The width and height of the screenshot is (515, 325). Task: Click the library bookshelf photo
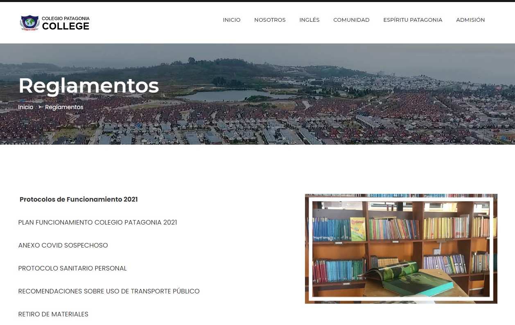(401, 249)
